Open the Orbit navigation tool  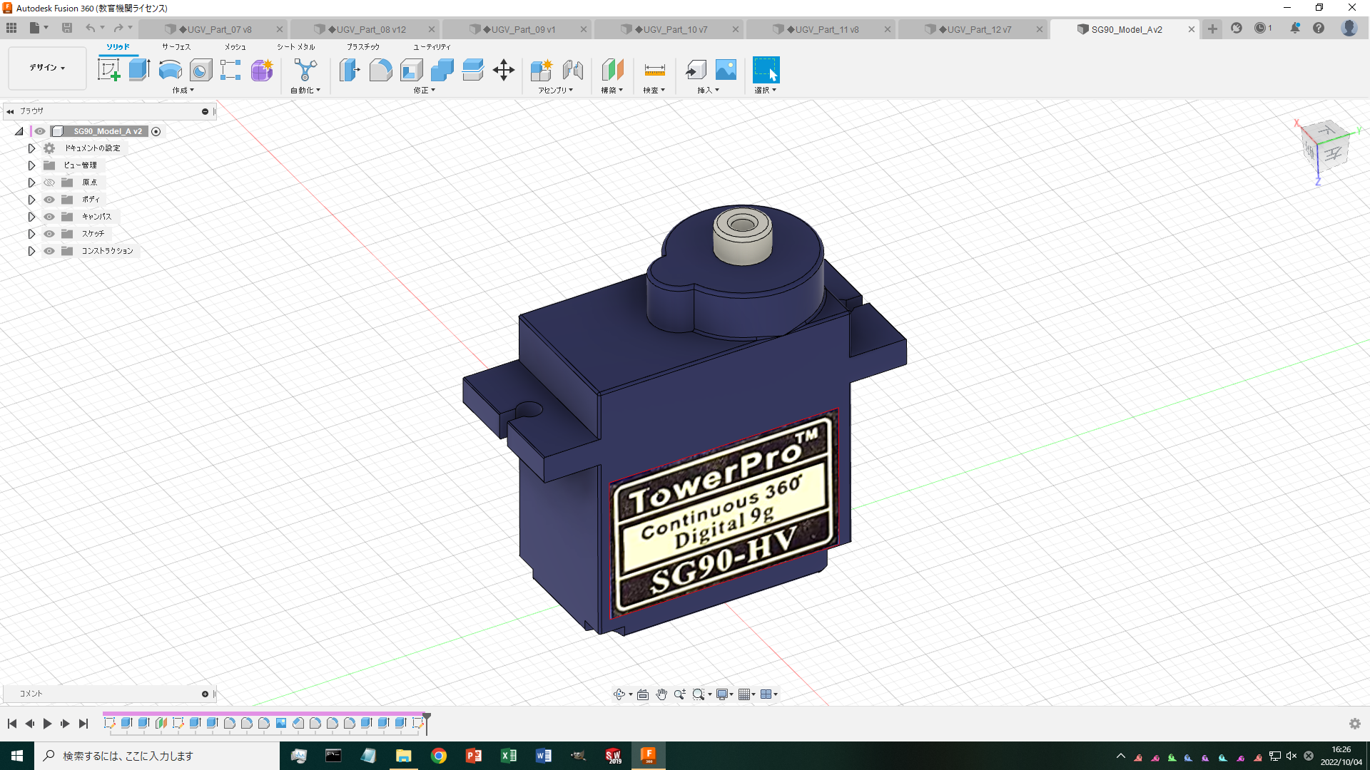(x=619, y=694)
